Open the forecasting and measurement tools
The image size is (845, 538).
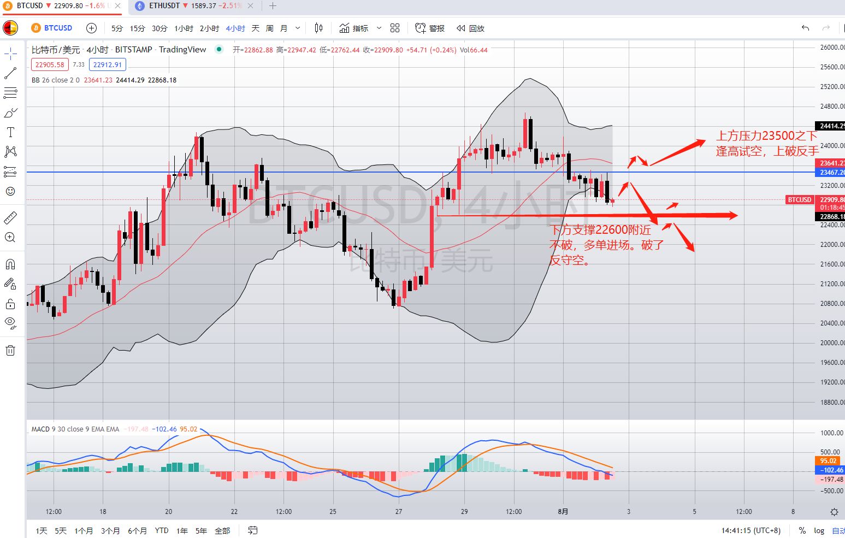click(10, 172)
